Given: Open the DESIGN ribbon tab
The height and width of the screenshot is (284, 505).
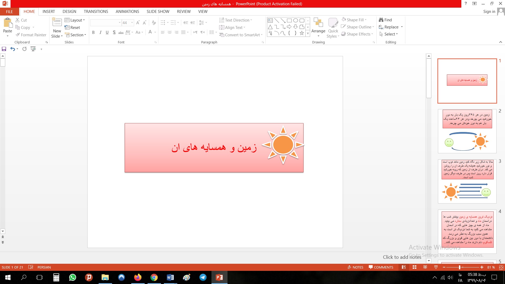Looking at the screenshot, I should (x=69, y=12).
